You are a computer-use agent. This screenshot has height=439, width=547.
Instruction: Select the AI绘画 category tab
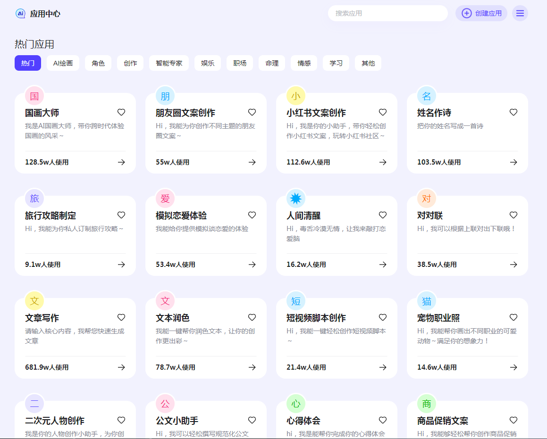click(63, 63)
